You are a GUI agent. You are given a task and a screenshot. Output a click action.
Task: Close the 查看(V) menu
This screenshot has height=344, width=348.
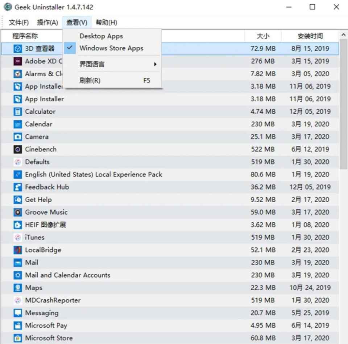(x=77, y=22)
